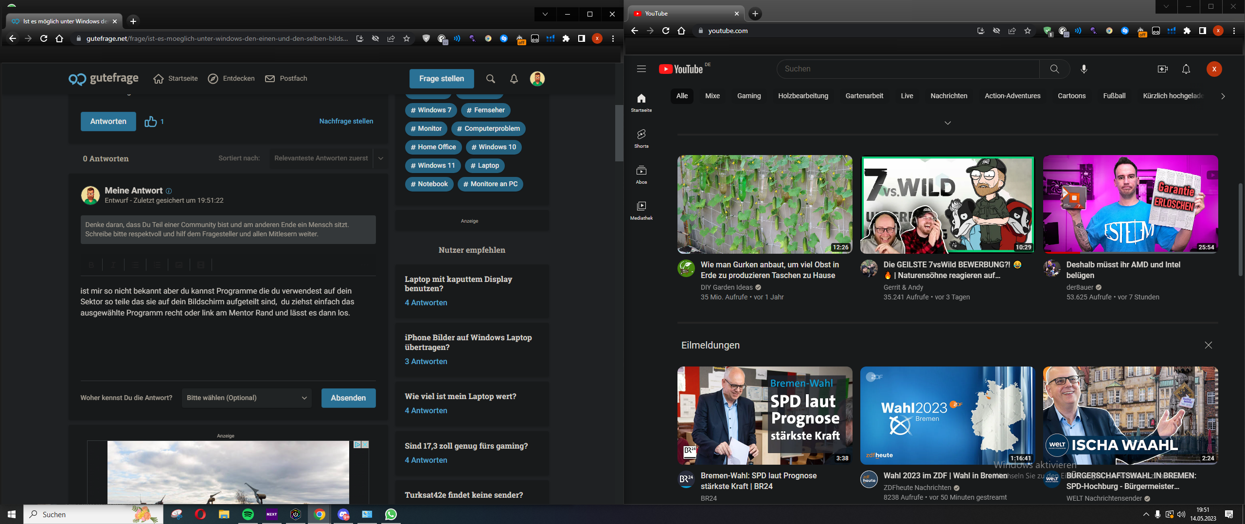
Task: Open the YouTube hamburger guide menu
Action: point(641,69)
